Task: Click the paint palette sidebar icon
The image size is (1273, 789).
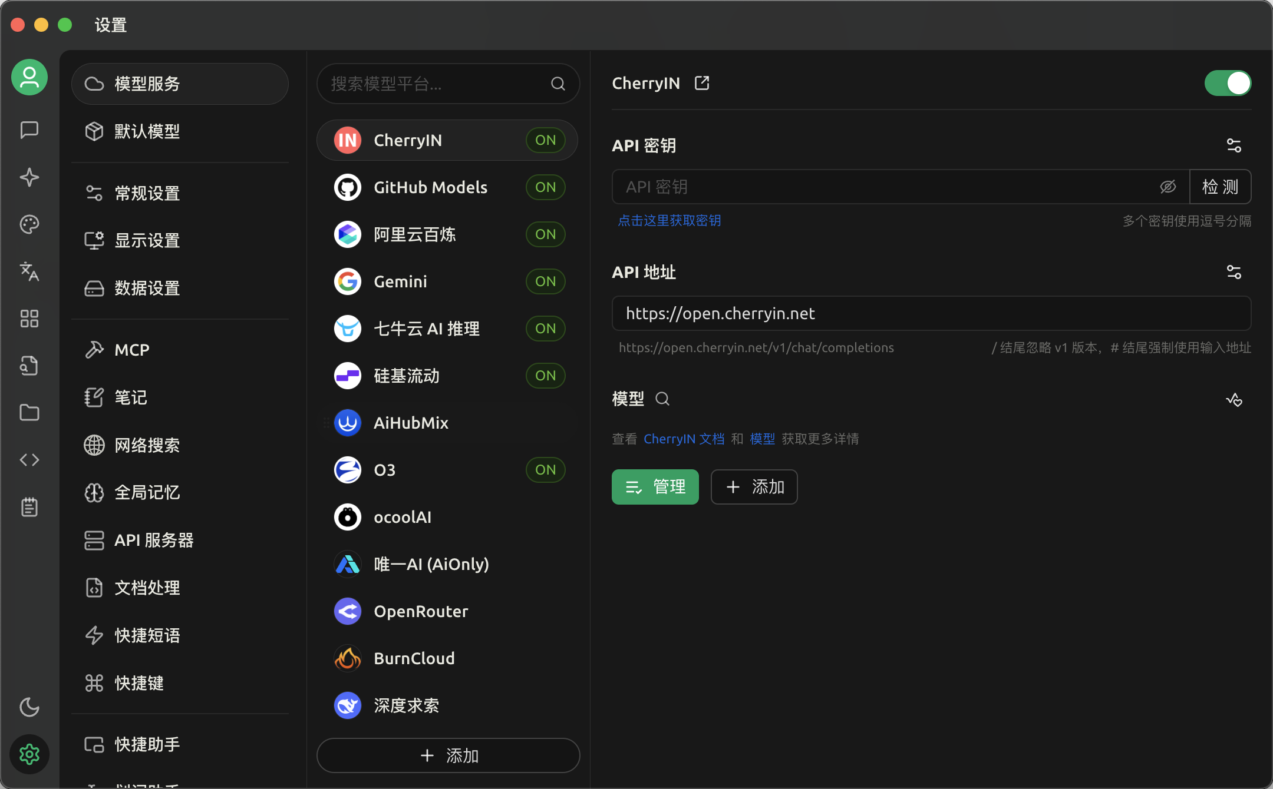Action: click(x=29, y=224)
